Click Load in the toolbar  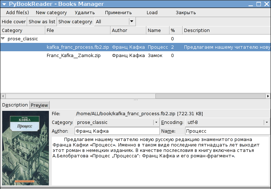[x=152, y=13]
